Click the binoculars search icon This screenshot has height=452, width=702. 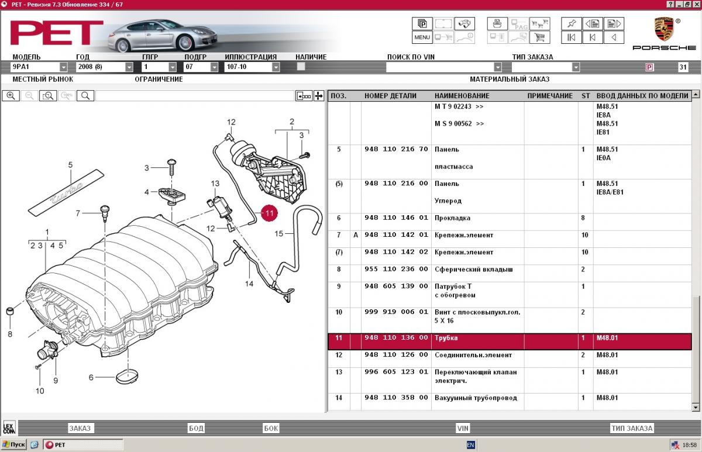pyautogui.click(x=465, y=23)
